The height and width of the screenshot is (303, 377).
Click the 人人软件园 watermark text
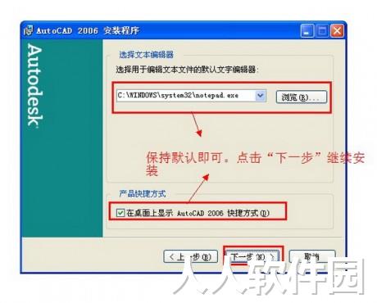(x=269, y=276)
